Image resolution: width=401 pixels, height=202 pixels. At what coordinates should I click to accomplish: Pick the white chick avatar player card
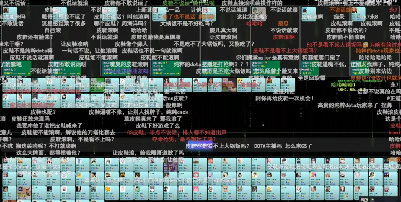tap(127, 193)
